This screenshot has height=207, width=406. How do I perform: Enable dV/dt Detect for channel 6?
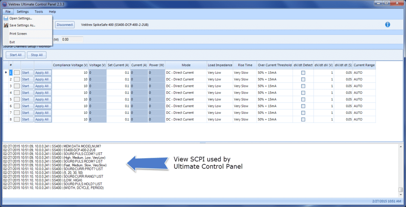point(303,106)
